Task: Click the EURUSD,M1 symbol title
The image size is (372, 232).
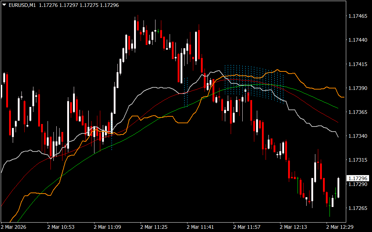Action: [21, 5]
